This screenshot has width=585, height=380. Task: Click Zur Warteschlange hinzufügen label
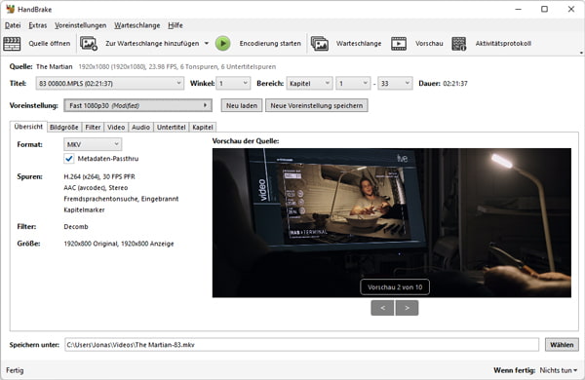[x=152, y=44]
